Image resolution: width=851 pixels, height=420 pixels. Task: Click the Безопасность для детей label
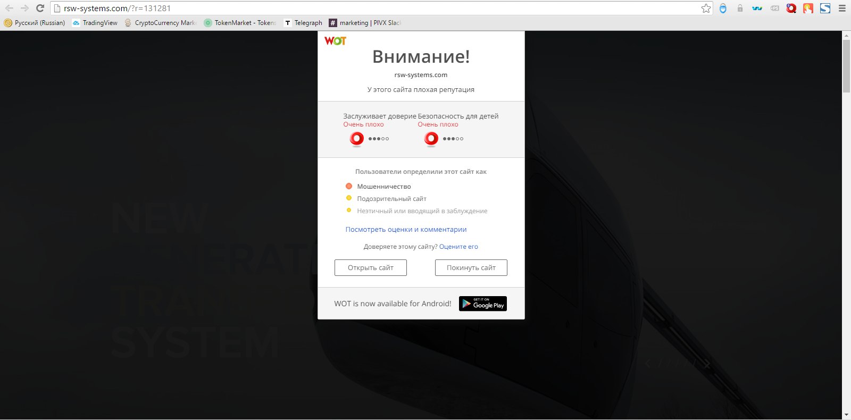tap(458, 116)
